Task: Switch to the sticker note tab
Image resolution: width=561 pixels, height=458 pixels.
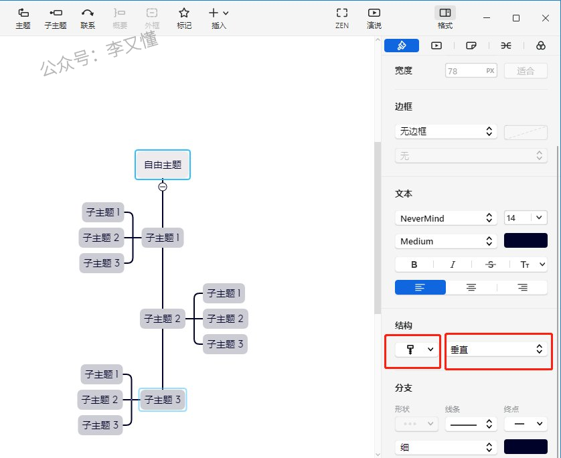Action: click(x=471, y=46)
